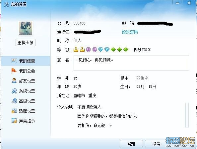Open 好友设置 person icon
The height and width of the screenshot is (149, 197).
click(x=14, y=81)
